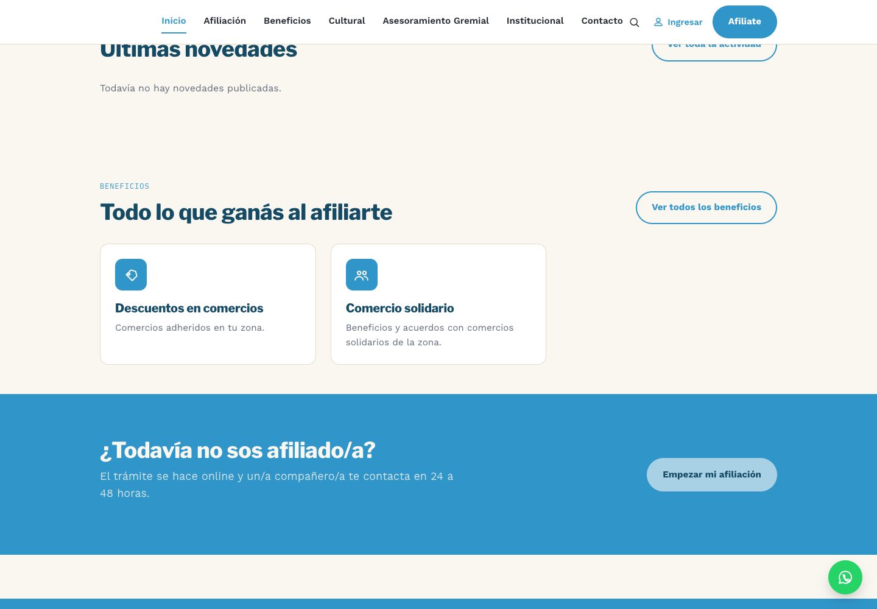Navigate to Institucional
This screenshot has height=609, width=877.
535,21
